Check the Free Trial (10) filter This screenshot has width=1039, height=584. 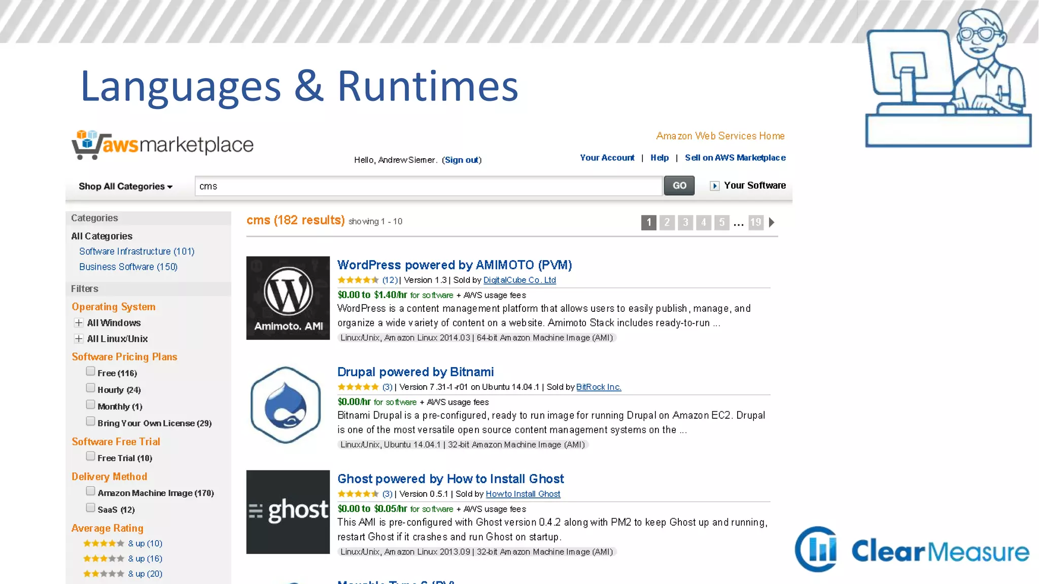(x=90, y=456)
